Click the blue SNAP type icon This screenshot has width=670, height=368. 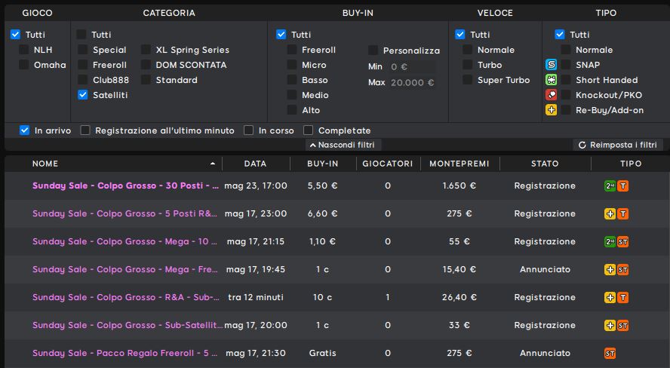(552, 65)
